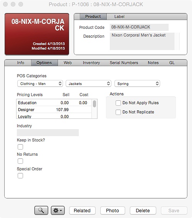Check the Keep in Stock box
Image resolution: width=192 pixels, height=218 pixels.
click(x=20, y=147)
